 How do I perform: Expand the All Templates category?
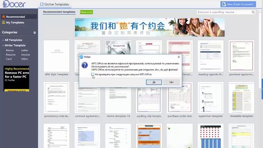(13, 40)
